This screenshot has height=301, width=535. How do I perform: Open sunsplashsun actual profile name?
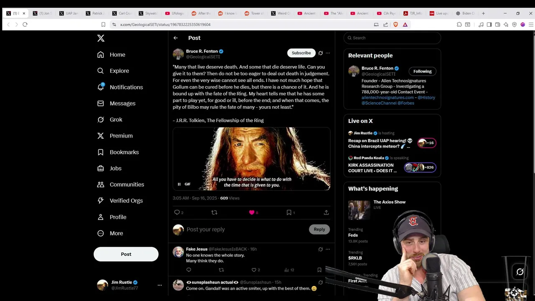pos(212,282)
